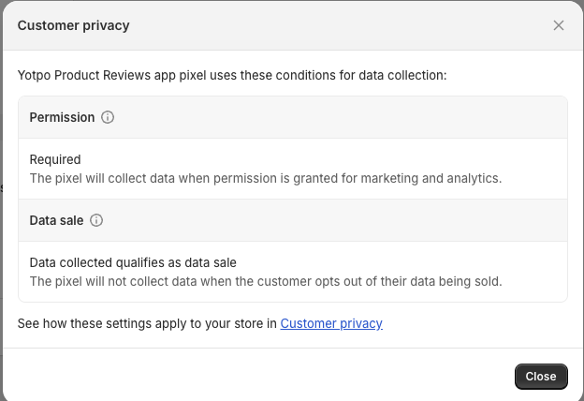Dismiss the dialog with the X icon
This screenshot has height=401, width=584.
tap(559, 25)
